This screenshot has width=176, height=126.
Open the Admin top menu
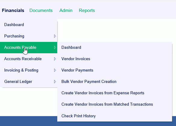(66, 10)
